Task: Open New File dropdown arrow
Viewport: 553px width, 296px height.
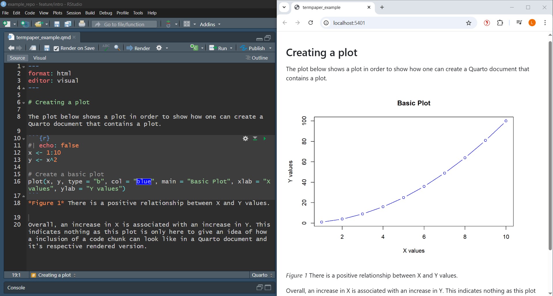Action: [x=15, y=24]
